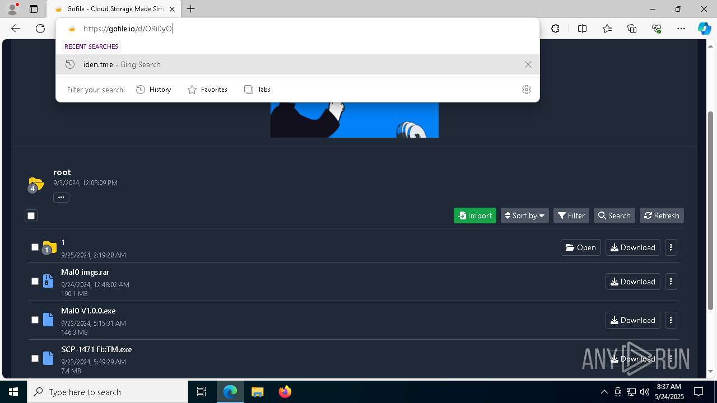Select the iden.tme recent search suggestion

297,64
